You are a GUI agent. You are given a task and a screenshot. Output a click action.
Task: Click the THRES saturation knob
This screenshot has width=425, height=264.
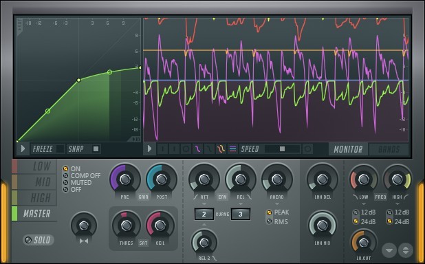pyautogui.click(x=127, y=225)
